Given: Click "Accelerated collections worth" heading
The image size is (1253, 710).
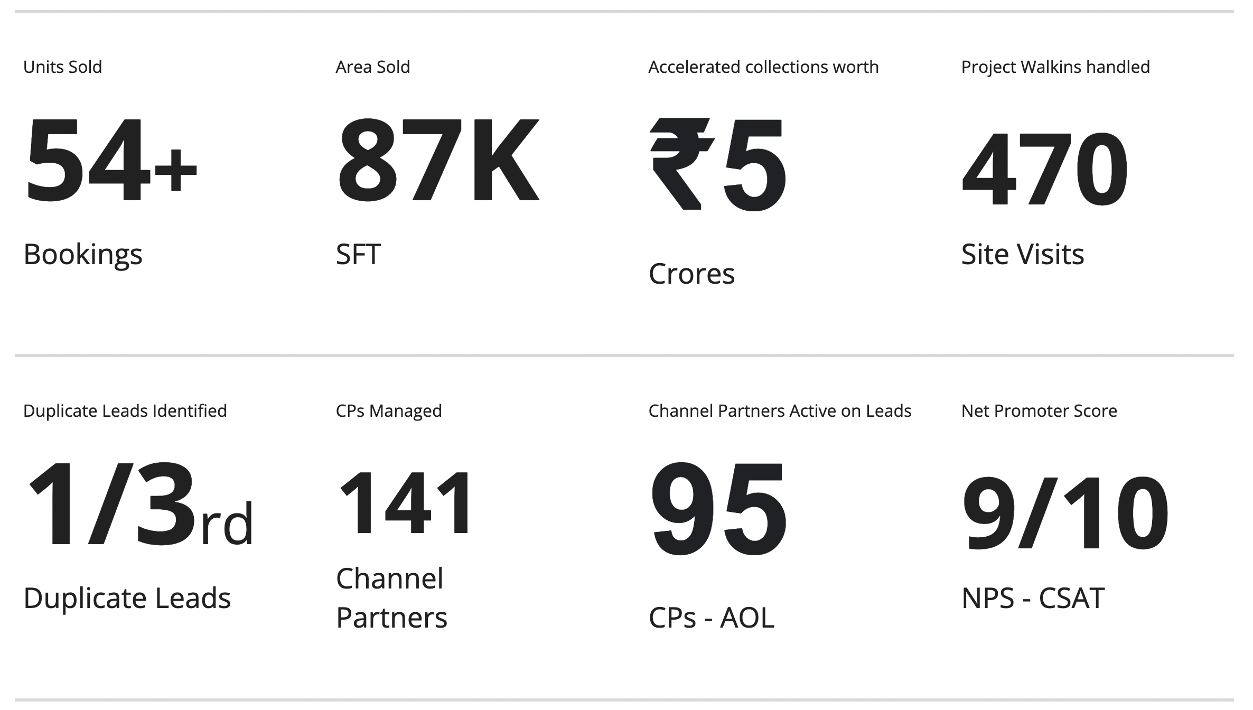Looking at the screenshot, I should (x=763, y=67).
